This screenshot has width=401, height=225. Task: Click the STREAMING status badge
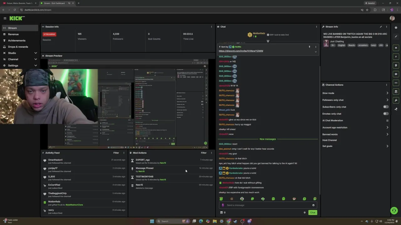(x=49, y=34)
